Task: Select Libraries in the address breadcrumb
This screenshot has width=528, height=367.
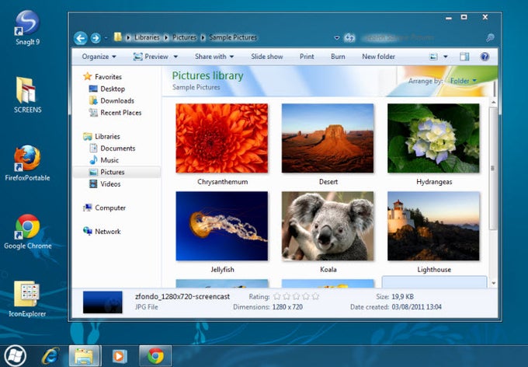Action: [x=147, y=37]
